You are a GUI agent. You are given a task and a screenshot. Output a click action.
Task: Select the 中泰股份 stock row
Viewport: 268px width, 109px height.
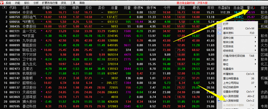(109, 27)
